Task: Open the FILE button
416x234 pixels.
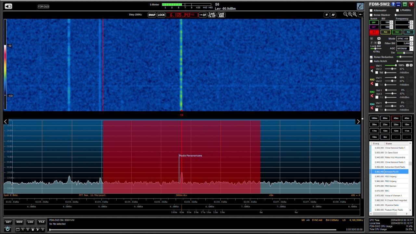Action: (x=41, y=222)
